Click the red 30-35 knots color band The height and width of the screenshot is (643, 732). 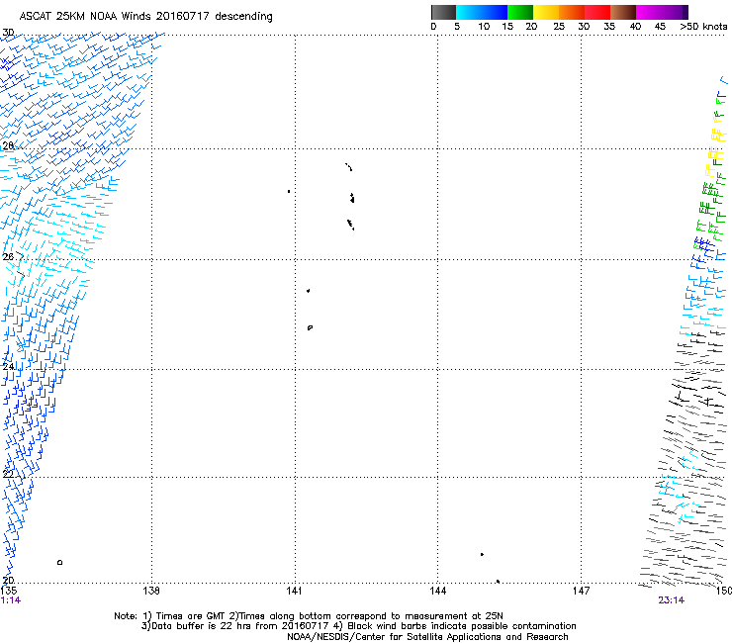click(x=597, y=12)
